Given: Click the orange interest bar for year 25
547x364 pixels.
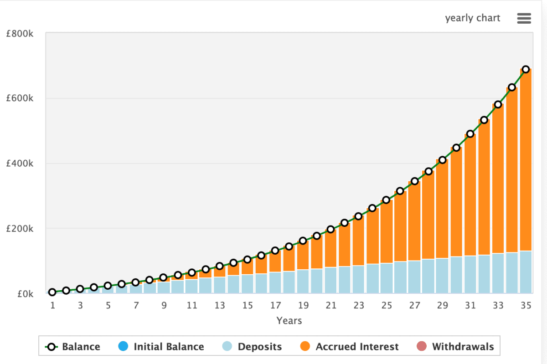Looking at the screenshot, I should click(387, 231).
